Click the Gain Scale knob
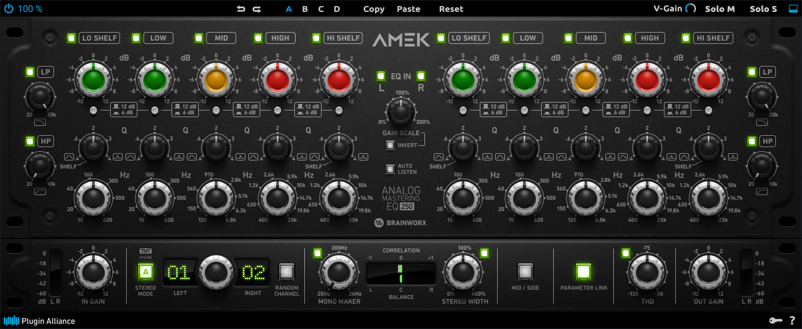Viewport: 802px width, 329px height. [x=400, y=111]
